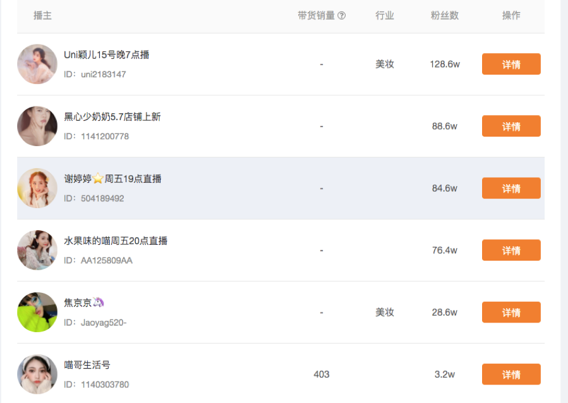Click the 带货销量 column header
The height and width of the screenshot is (403, 568).
tap(317, 16)
